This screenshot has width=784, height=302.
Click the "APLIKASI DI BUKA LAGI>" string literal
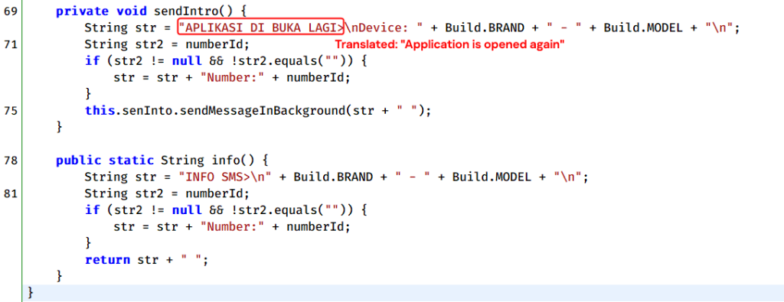(262, 28)
